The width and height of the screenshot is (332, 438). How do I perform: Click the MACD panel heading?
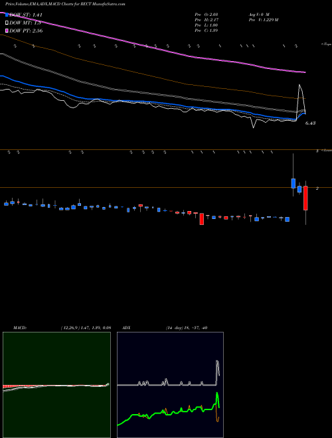19,328
